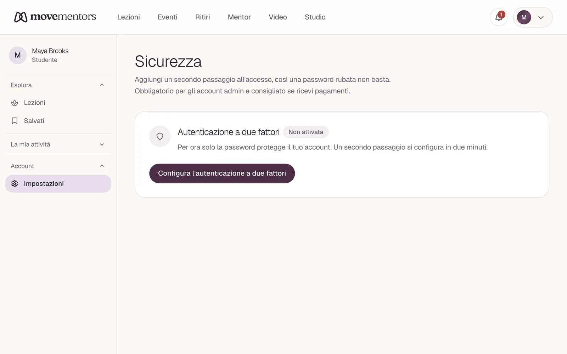Viewport: 567px width, 354px height.
Task: Go to Studio in the top navigation
Action: 315,17
